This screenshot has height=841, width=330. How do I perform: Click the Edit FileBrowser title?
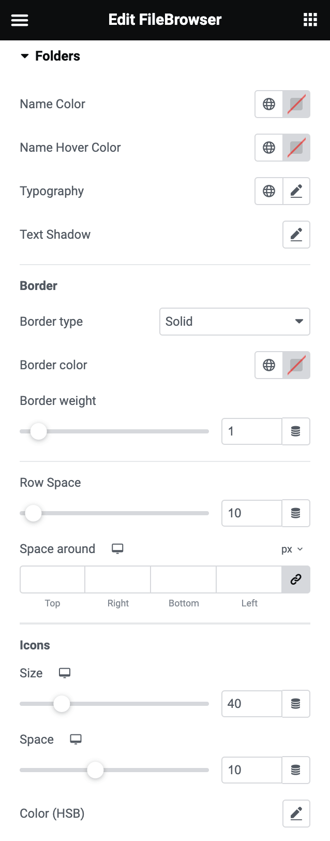(x=164, y=20)
